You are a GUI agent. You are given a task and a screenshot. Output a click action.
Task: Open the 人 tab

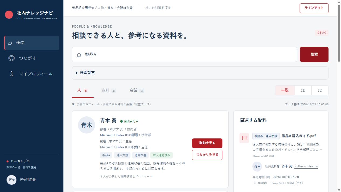click(82, 91)
